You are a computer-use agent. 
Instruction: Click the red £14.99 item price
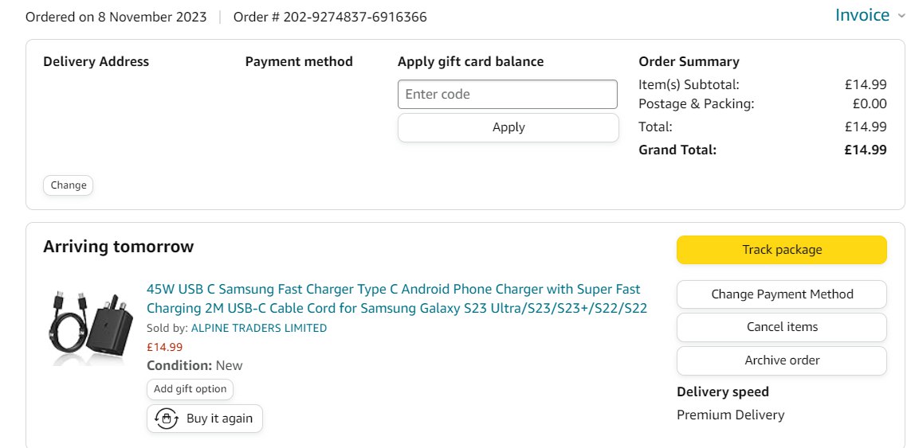[164, 347]
